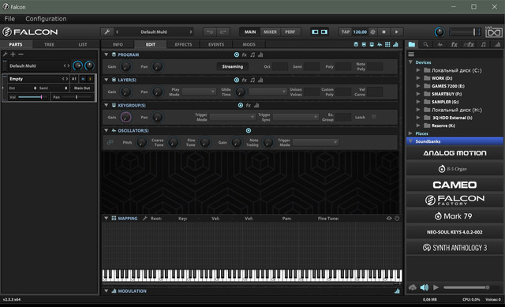The image size is (505, 307).
Task: Select the LIST tab
Action: coord(82,44)
